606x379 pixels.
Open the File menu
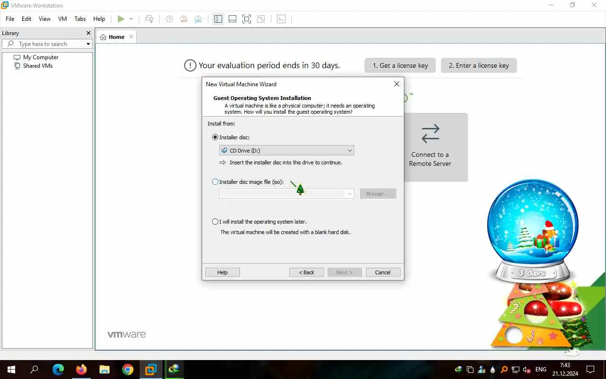click(x=10, y=19)
